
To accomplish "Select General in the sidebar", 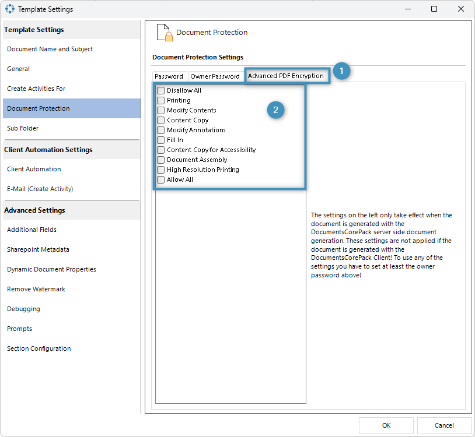I will pyautogui.click(x=72, y=69).
